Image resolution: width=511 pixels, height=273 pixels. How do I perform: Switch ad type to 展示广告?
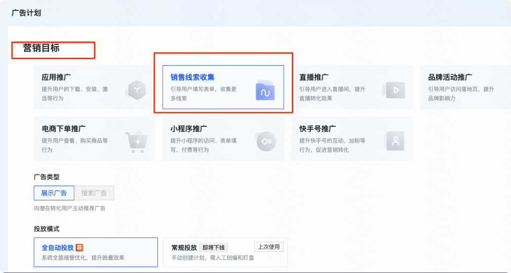[x=54, y=193]
